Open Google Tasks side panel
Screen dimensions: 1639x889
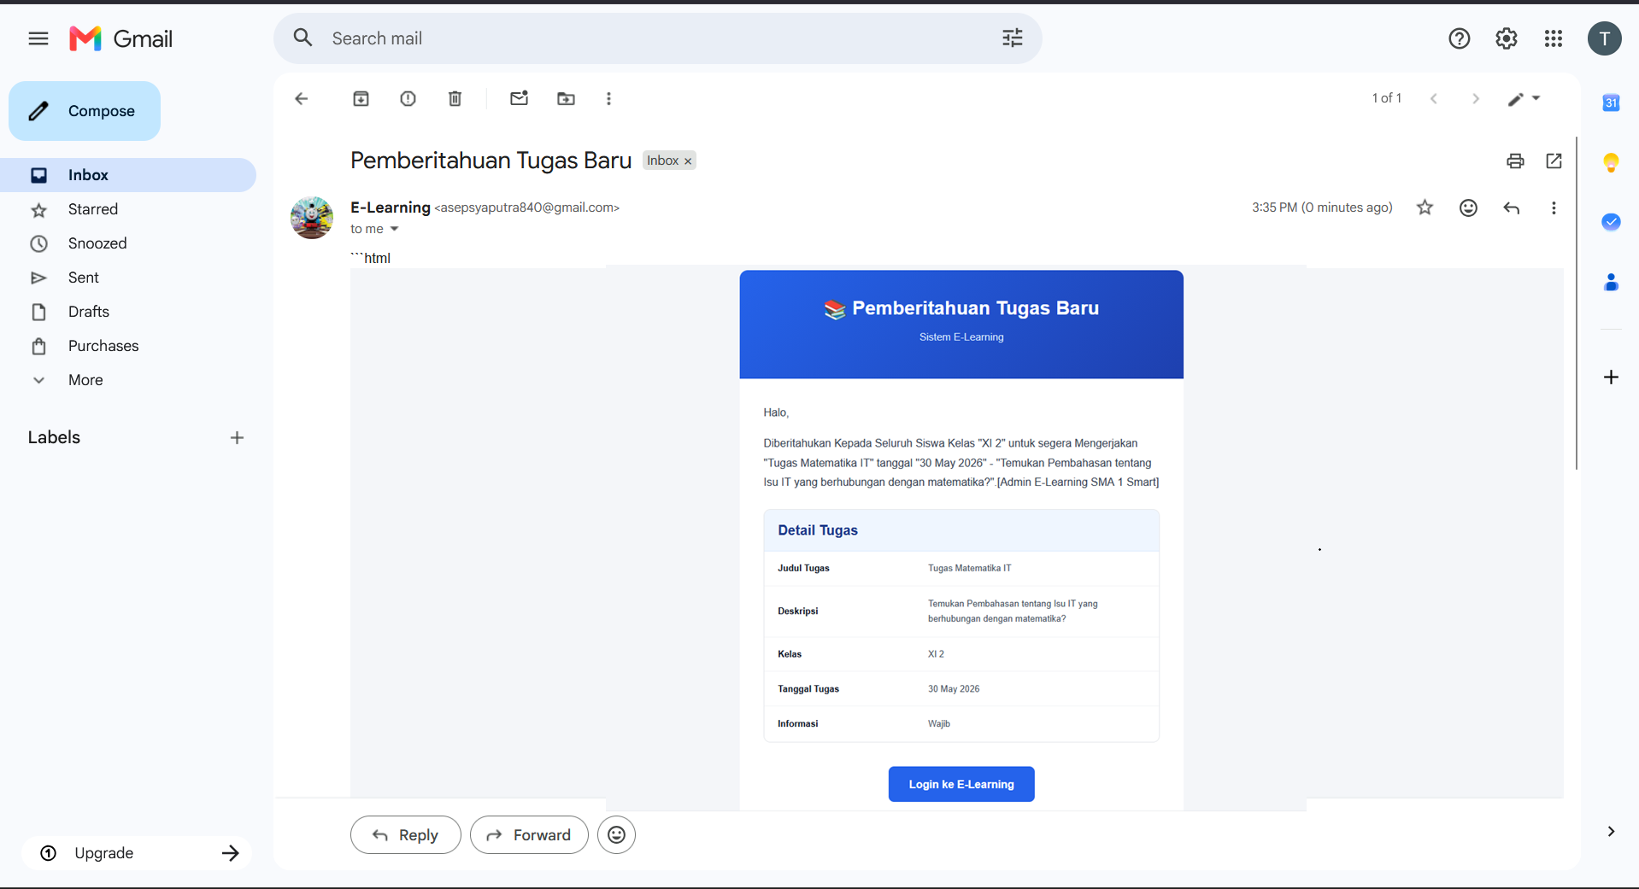pos(1611,222)
